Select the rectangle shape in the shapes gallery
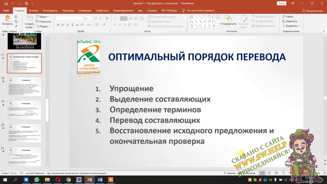This screenshot has height=184, width=327. 205,17
